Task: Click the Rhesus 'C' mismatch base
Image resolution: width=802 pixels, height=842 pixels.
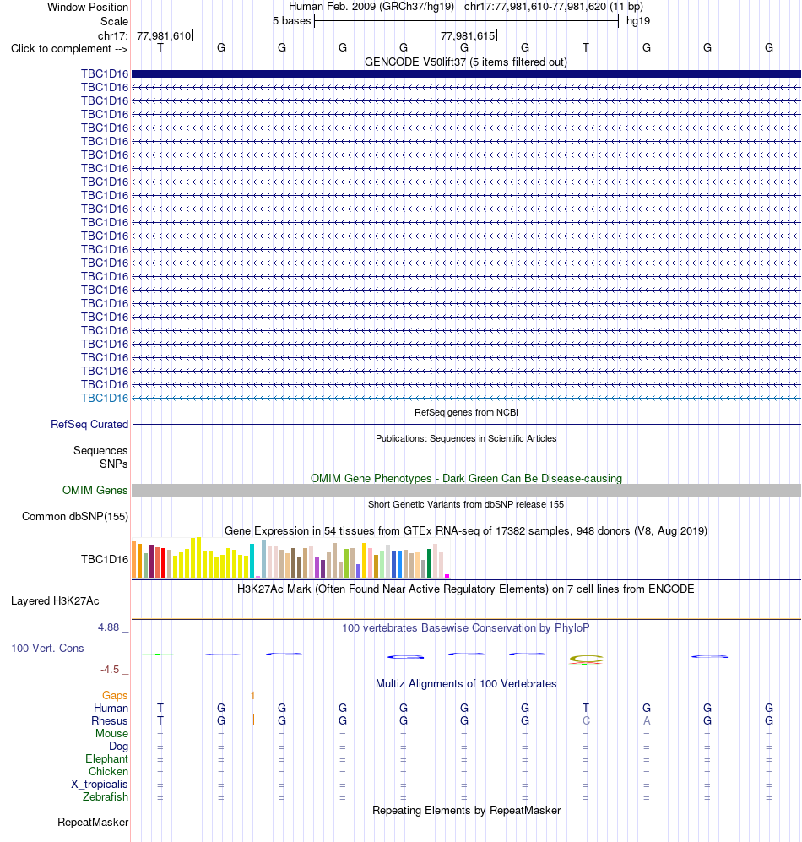Action: (586, 720)
